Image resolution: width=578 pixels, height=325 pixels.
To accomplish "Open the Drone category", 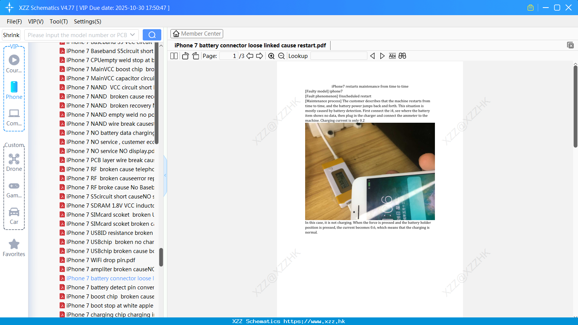I will tap(14, 162).
